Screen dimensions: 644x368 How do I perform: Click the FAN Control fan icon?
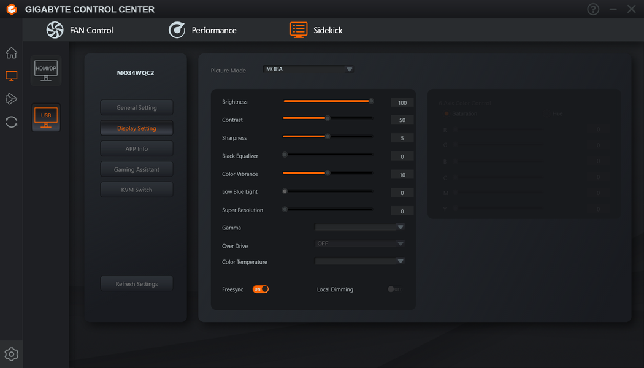[55, 30]
